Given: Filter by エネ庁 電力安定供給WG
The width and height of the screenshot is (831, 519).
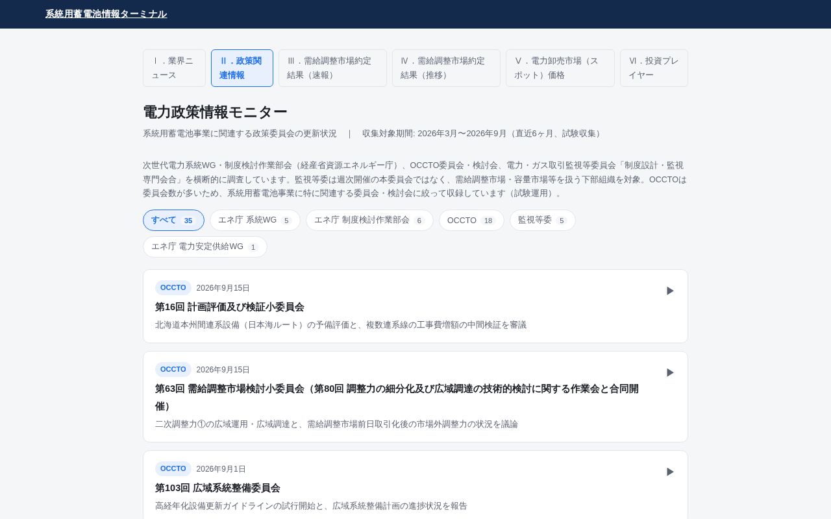Looking at the screenshot, I should point(205,247).
